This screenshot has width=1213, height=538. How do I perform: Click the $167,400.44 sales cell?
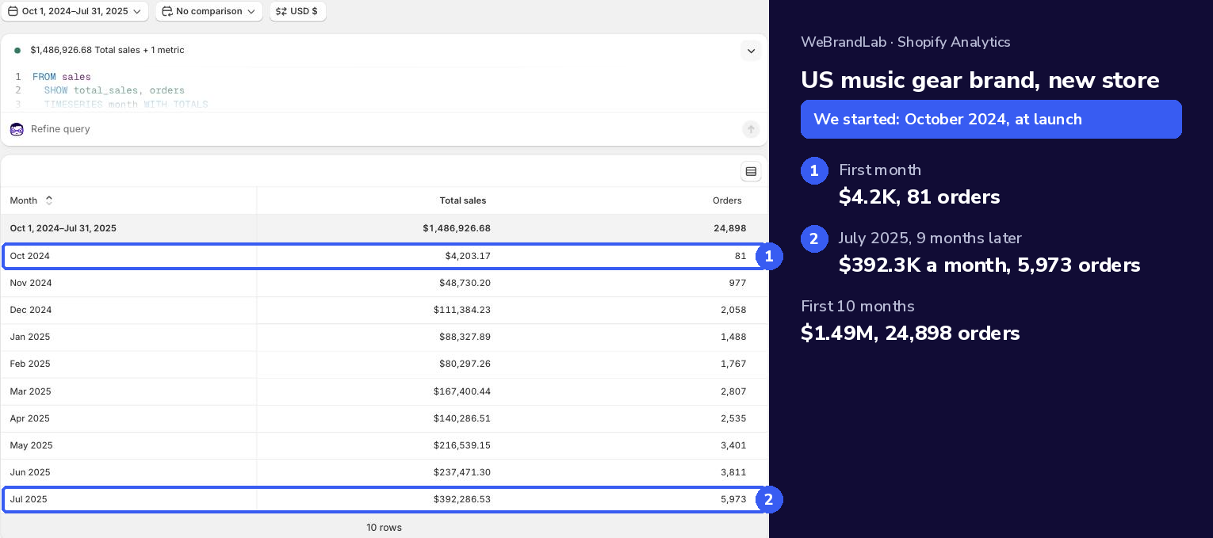(x=462, y=391)
